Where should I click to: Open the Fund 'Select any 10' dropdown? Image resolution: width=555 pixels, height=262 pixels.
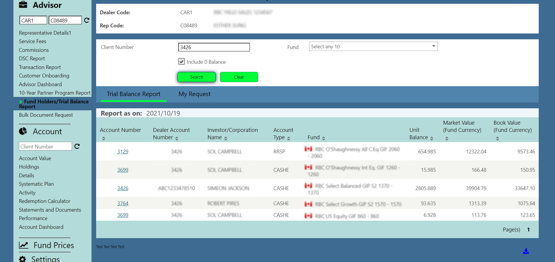373,47
